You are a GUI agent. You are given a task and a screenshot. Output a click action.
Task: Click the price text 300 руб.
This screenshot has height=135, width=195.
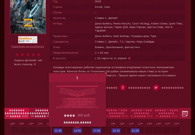click(x=84, y=115)
